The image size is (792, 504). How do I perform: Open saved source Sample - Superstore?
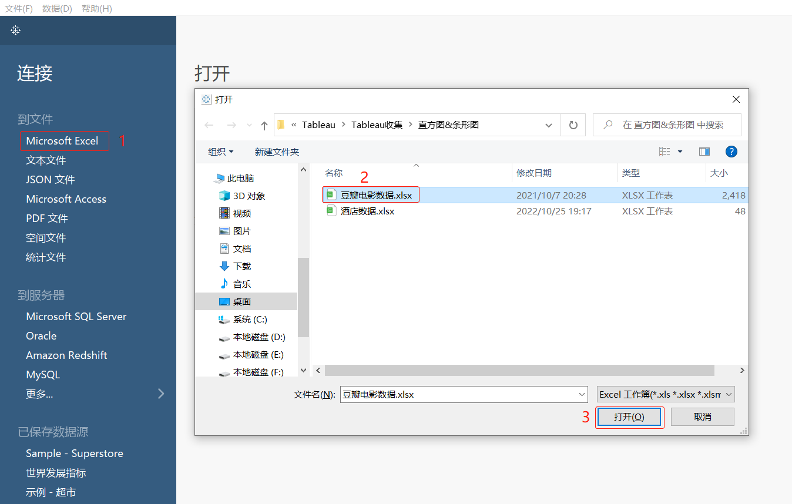tap(75, 453)
